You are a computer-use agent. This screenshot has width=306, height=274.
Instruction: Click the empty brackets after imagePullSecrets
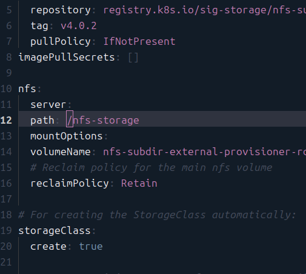pos(133,58)
